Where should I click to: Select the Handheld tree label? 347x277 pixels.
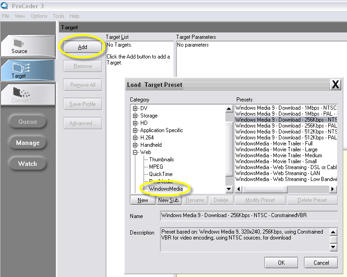coord(151,145)
